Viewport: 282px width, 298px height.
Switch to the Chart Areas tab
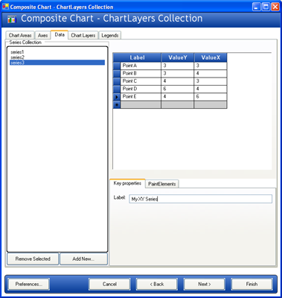click(x=20, y=35)
